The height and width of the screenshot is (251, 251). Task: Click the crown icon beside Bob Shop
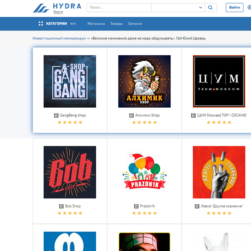[61, 206]
